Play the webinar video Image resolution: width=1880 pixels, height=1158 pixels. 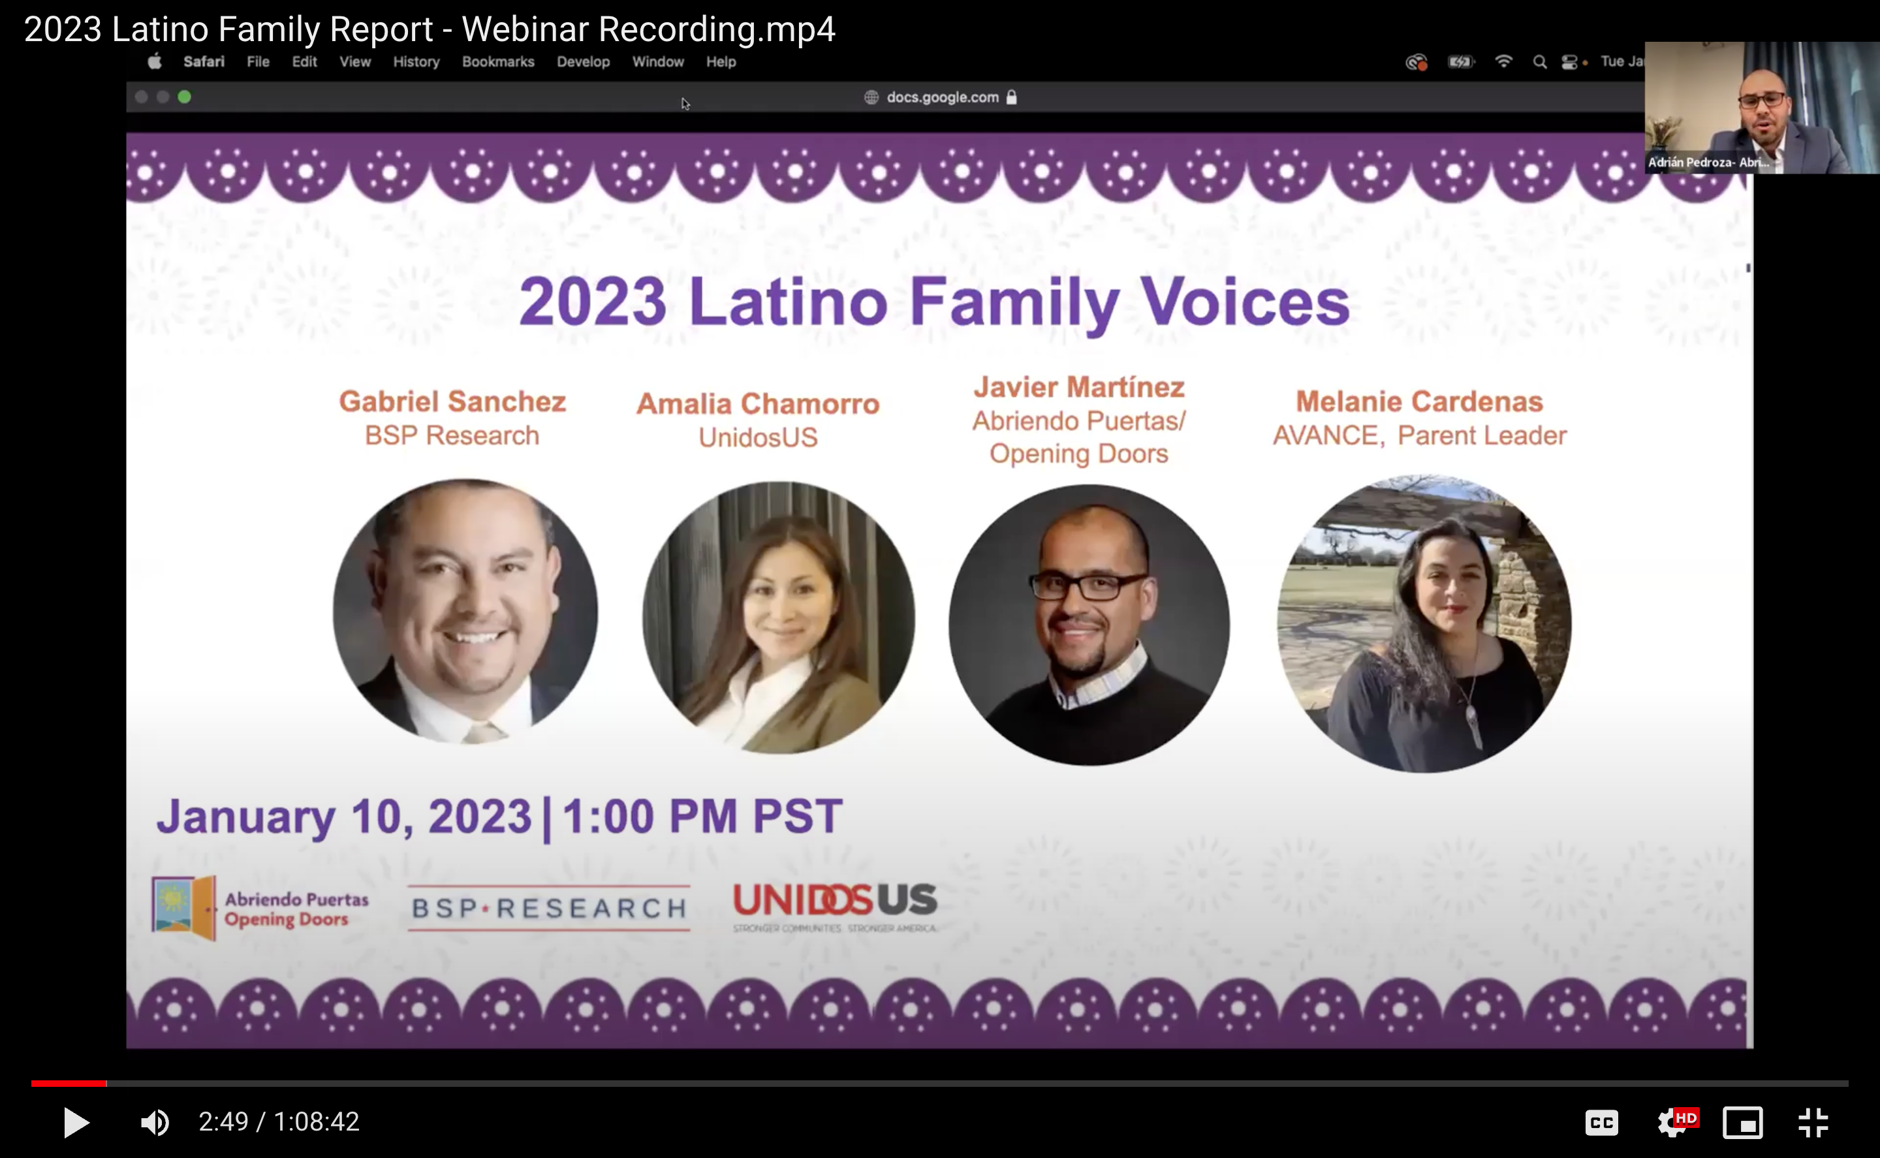click(75, 1122)
